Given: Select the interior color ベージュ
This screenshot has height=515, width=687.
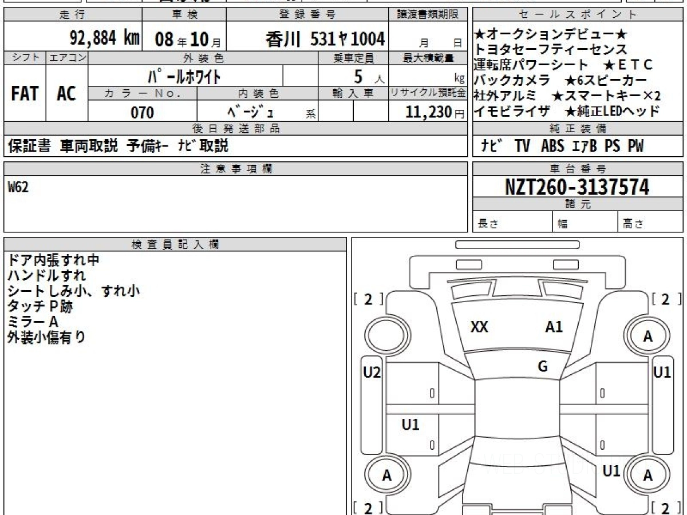Looking at the screenshot, I should pos(251,112).
